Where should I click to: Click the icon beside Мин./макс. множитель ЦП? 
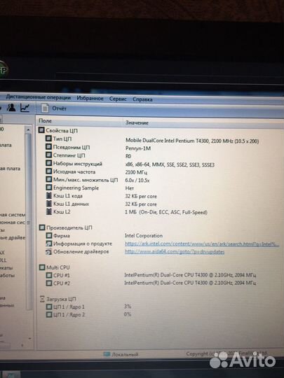coord(49,180)
